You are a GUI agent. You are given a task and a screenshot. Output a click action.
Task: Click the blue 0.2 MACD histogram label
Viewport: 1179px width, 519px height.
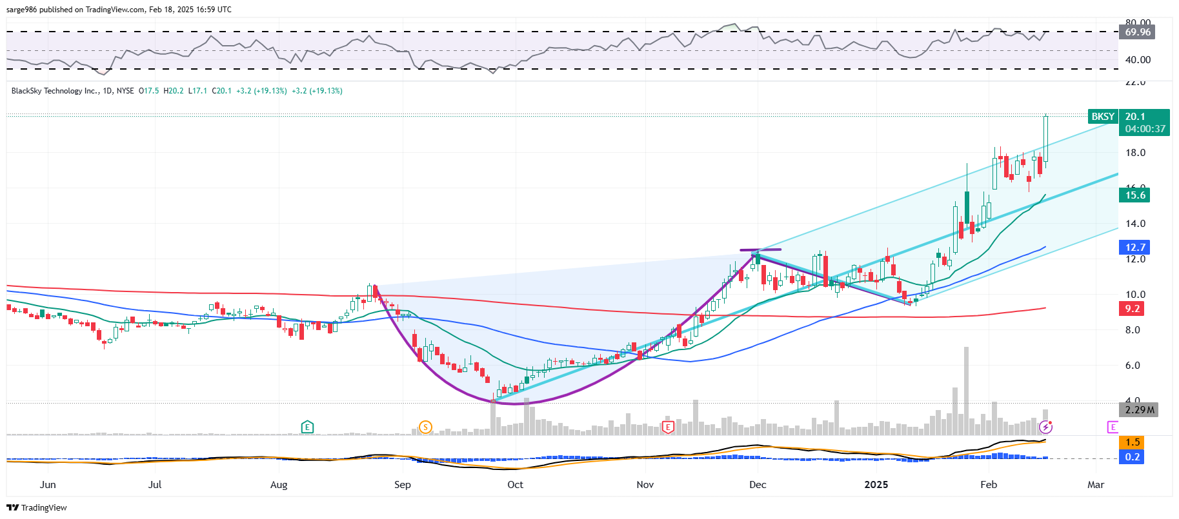coord(1133,457)
